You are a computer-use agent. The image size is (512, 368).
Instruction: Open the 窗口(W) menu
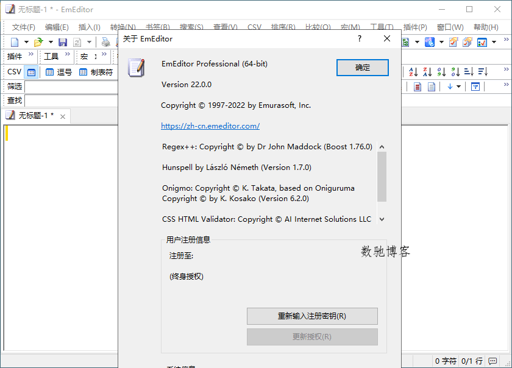pos(450,27)
